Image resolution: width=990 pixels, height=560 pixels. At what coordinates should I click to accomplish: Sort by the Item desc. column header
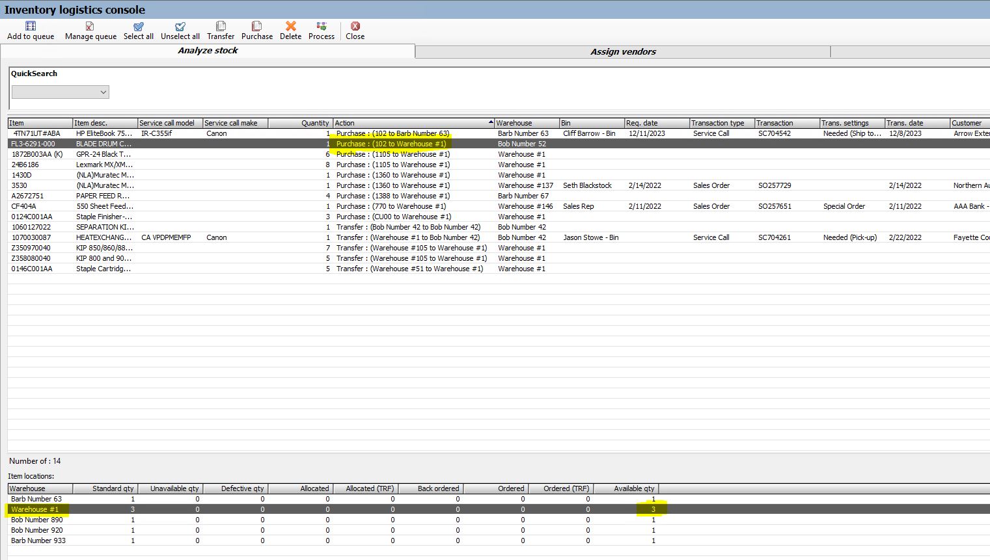[x=105, y=123]
